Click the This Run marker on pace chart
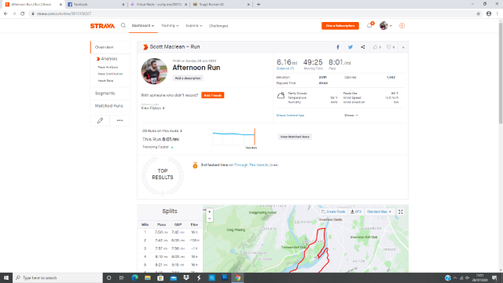This screenshot has width=503, height=283. [x=255, y=137]
